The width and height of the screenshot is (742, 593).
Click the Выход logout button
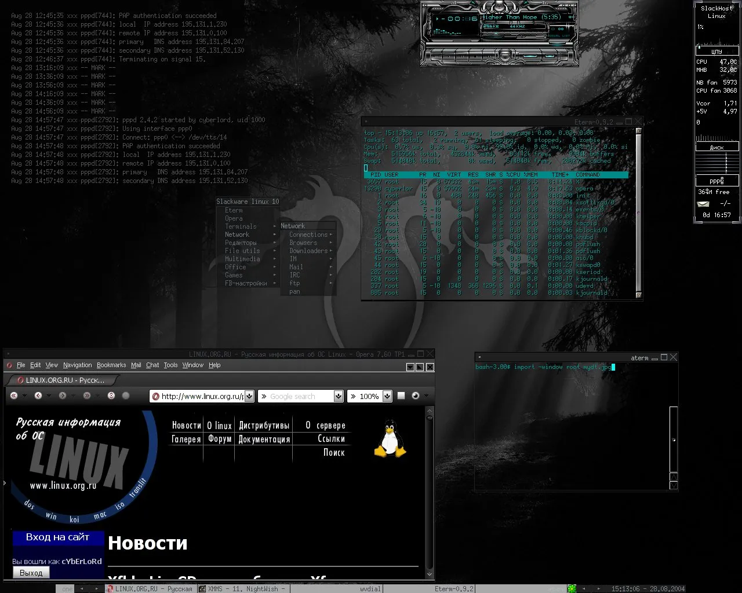coord(31,573)
